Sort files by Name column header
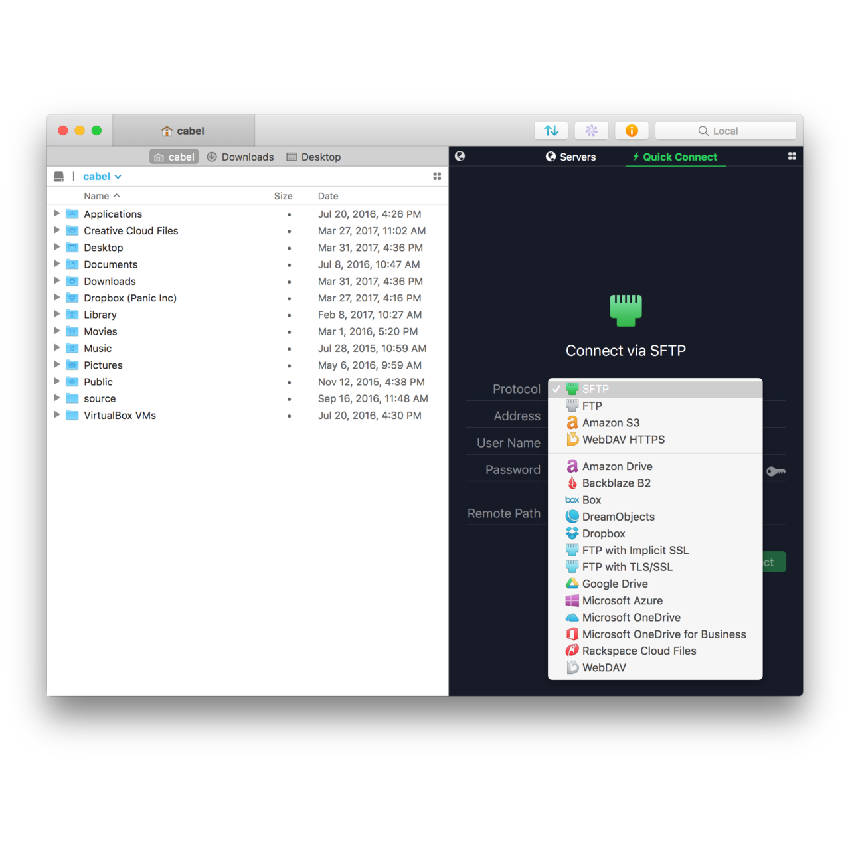Screen dimensions: 850x850 [x=97, y=196]
